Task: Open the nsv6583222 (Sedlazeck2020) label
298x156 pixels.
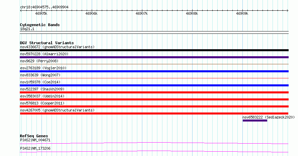Action: point(269,117)
